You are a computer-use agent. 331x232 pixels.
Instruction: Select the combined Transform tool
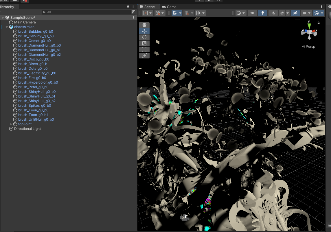click(144, 56)
